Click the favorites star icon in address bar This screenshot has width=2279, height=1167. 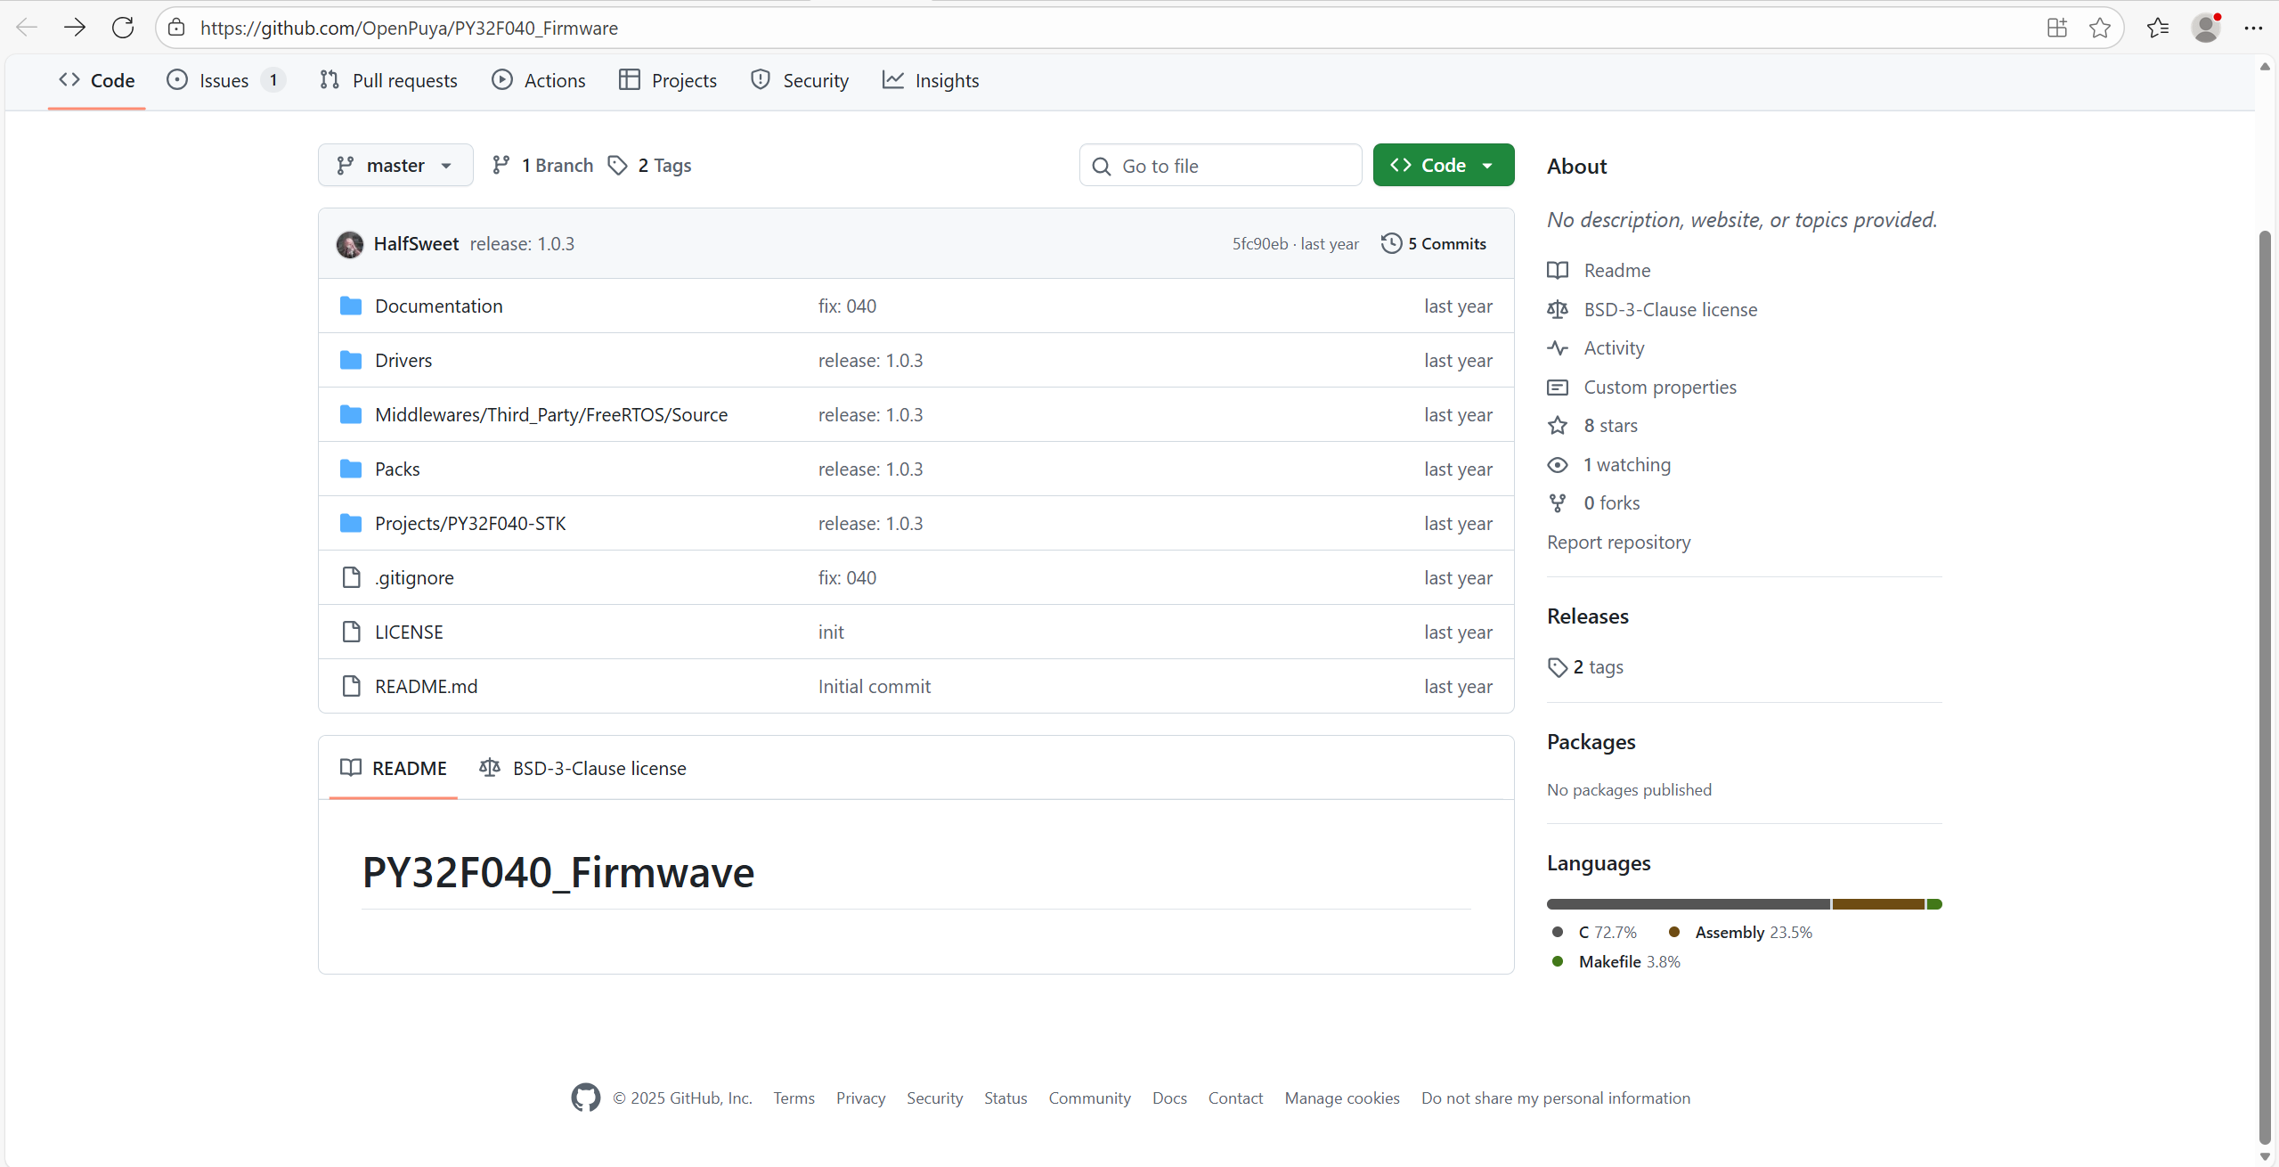2099,28
